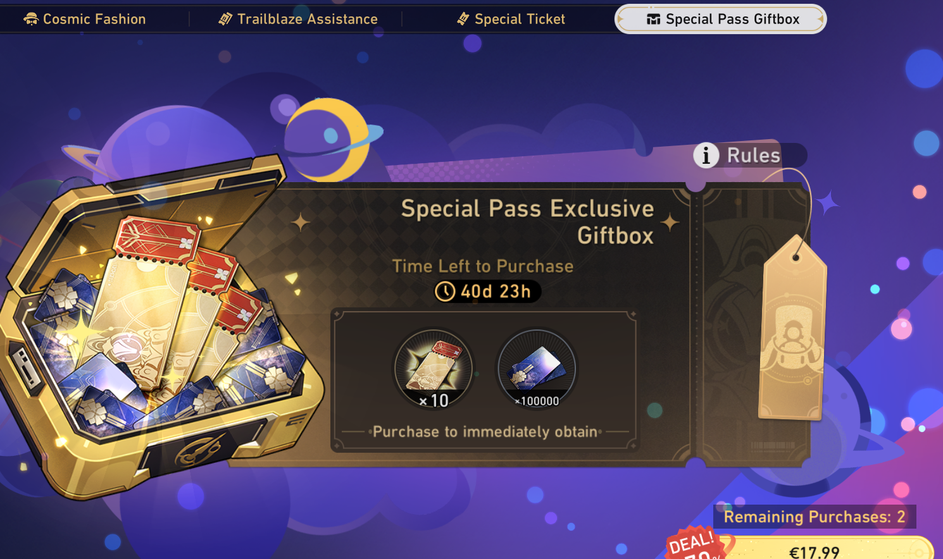This screenshot has height=559, width=943.
Task: Click the Remaining Purchases: 2 label
Action: 815,517
